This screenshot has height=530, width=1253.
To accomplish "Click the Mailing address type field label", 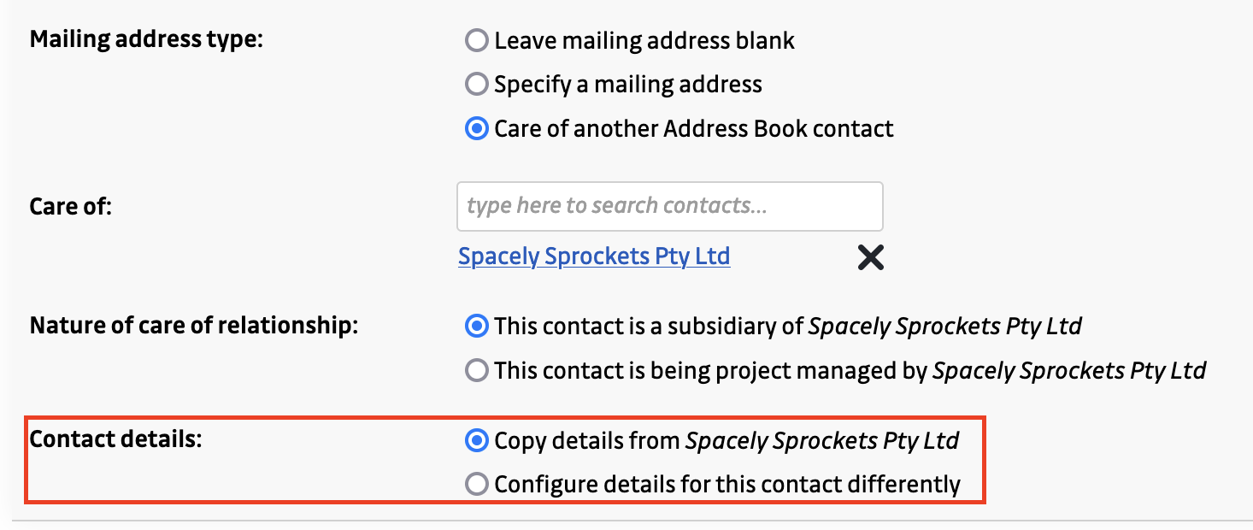I will tap(146, 40).
